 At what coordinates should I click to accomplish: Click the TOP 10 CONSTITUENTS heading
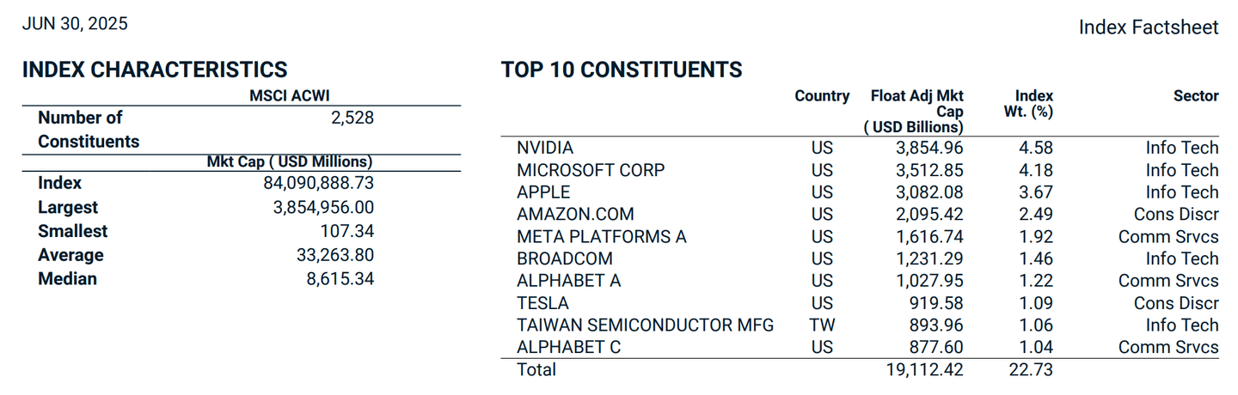[622, 70]
